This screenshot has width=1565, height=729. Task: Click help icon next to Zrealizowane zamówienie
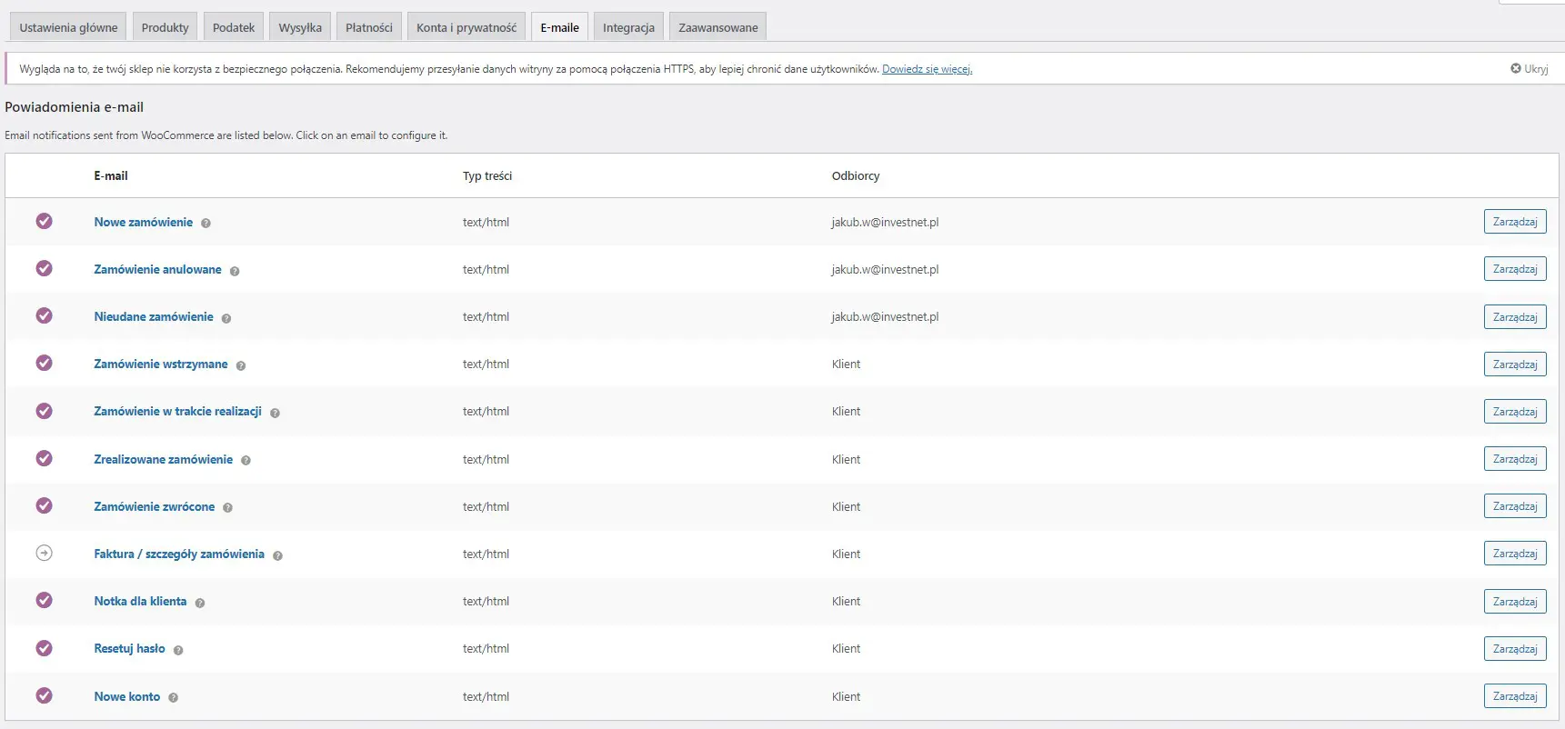(x=246, y=461)
